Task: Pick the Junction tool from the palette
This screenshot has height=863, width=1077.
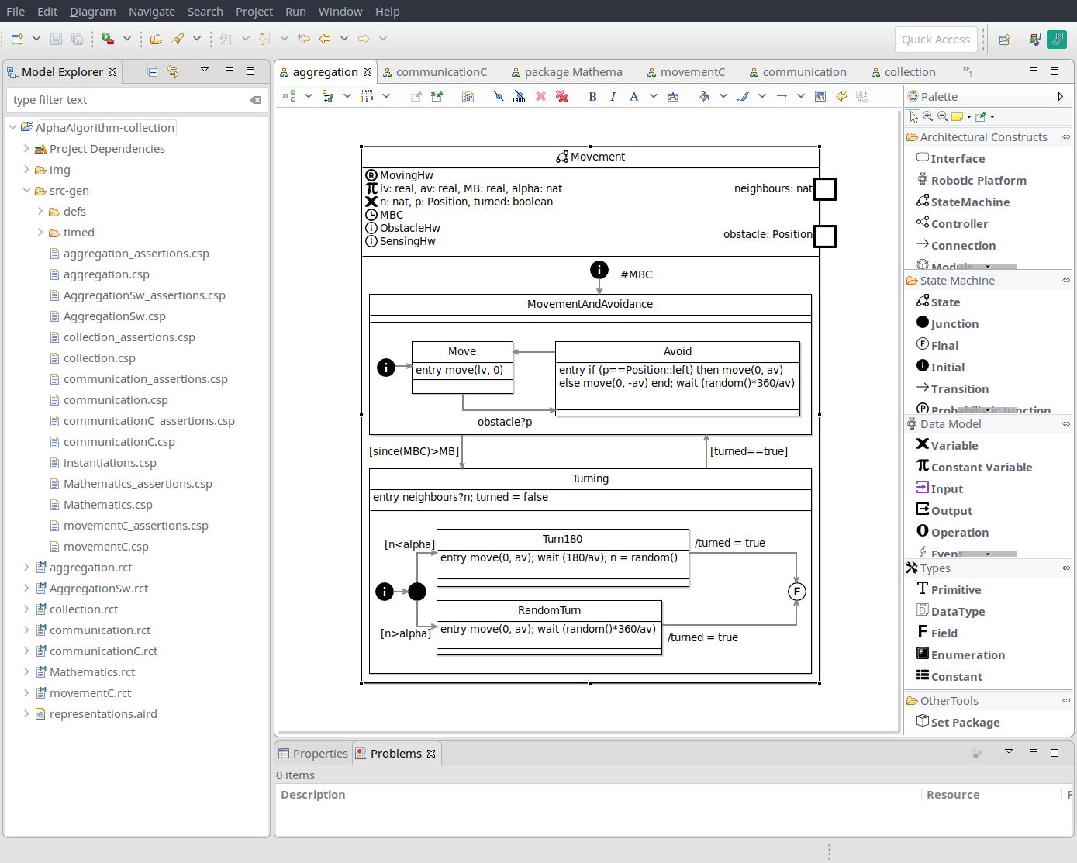Action: point(954,324)
